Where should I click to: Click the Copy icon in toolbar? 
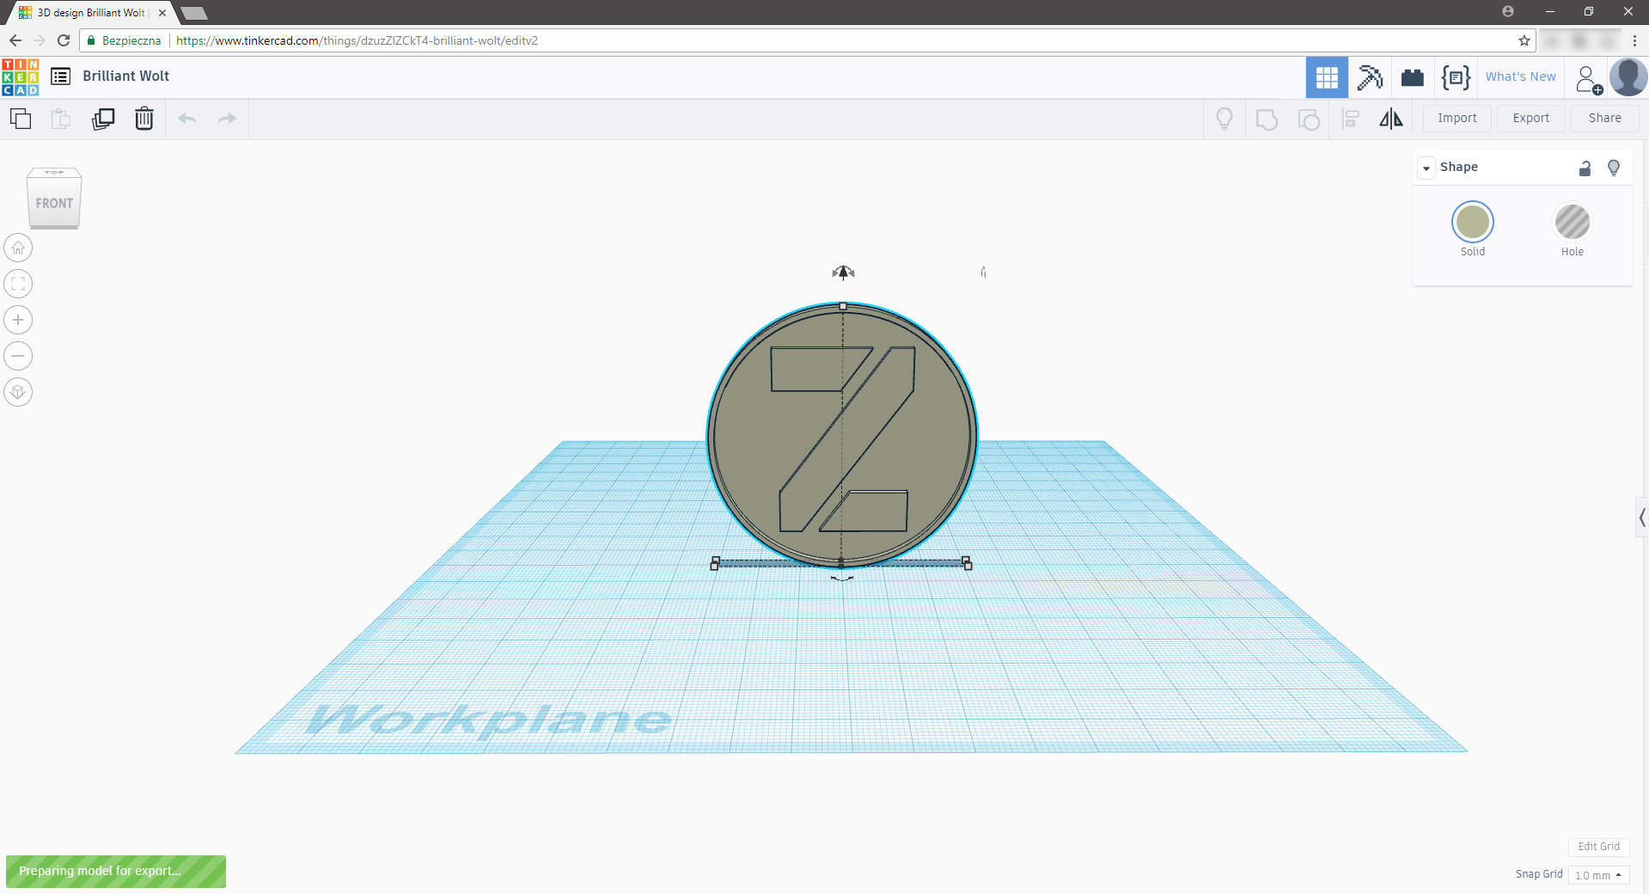click(21, 119)
